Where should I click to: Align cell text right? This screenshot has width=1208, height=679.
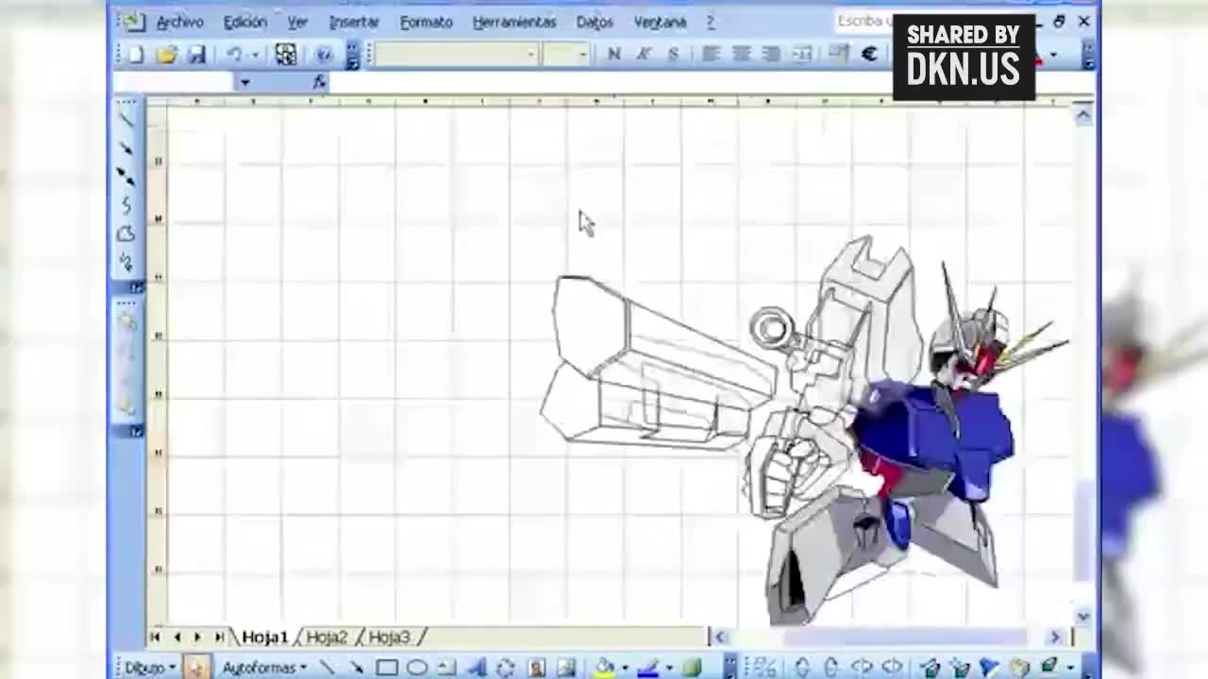click(771, 55)
